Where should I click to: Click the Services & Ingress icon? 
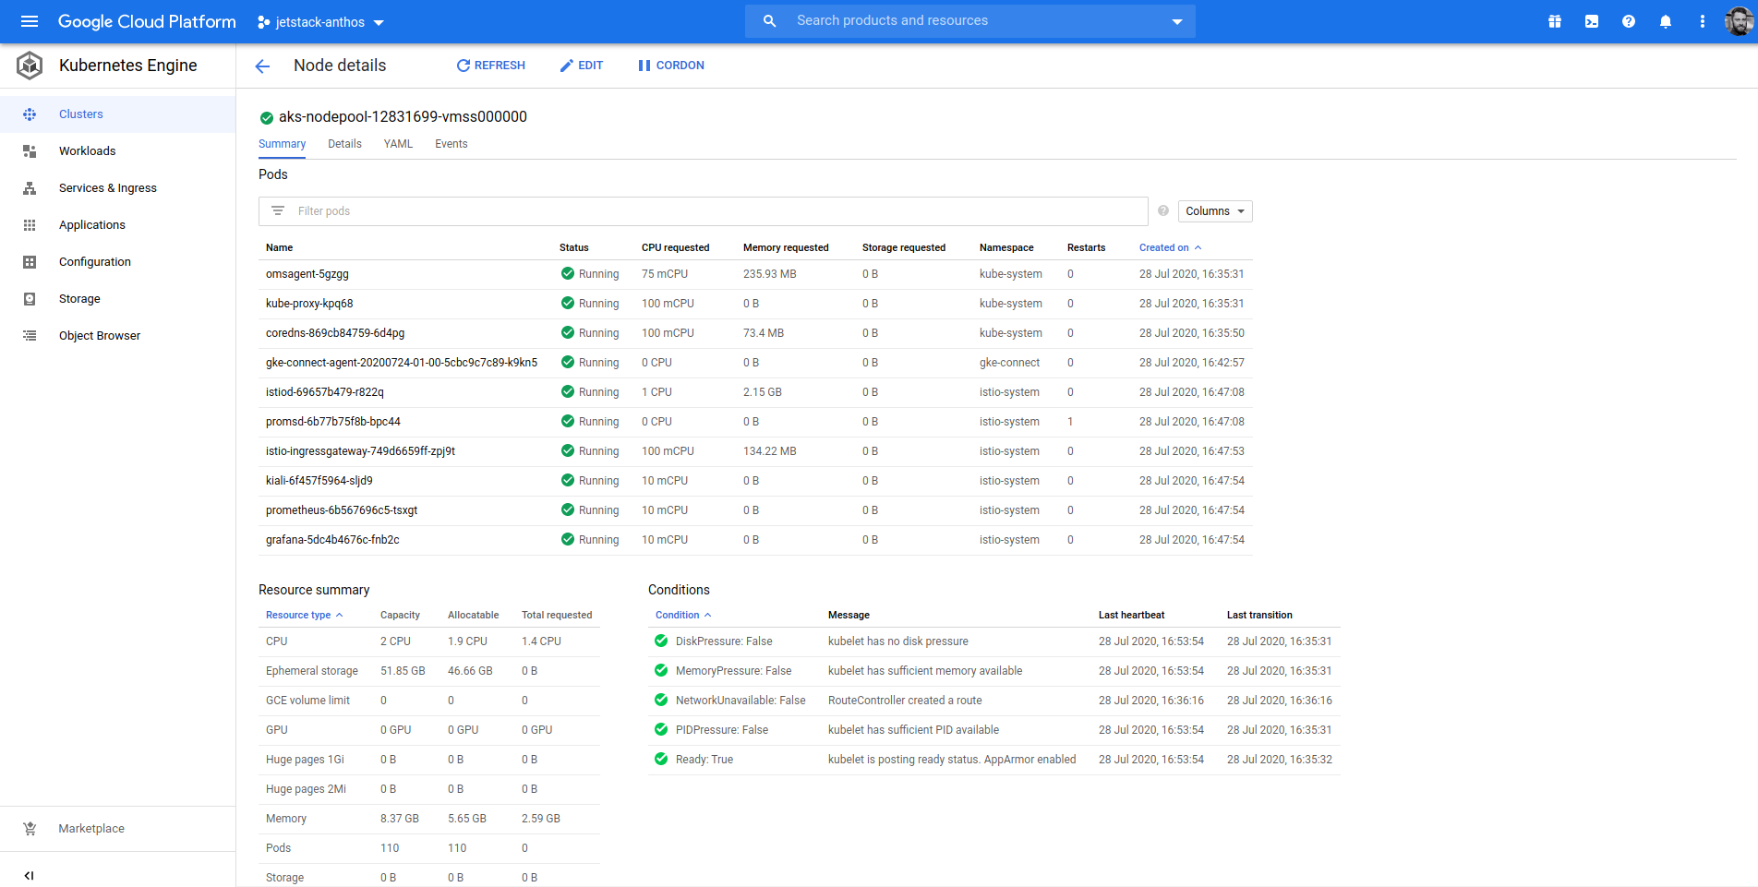coord(30,188)
